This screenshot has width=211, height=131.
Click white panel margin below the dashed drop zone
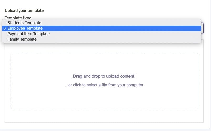(104, 115)
